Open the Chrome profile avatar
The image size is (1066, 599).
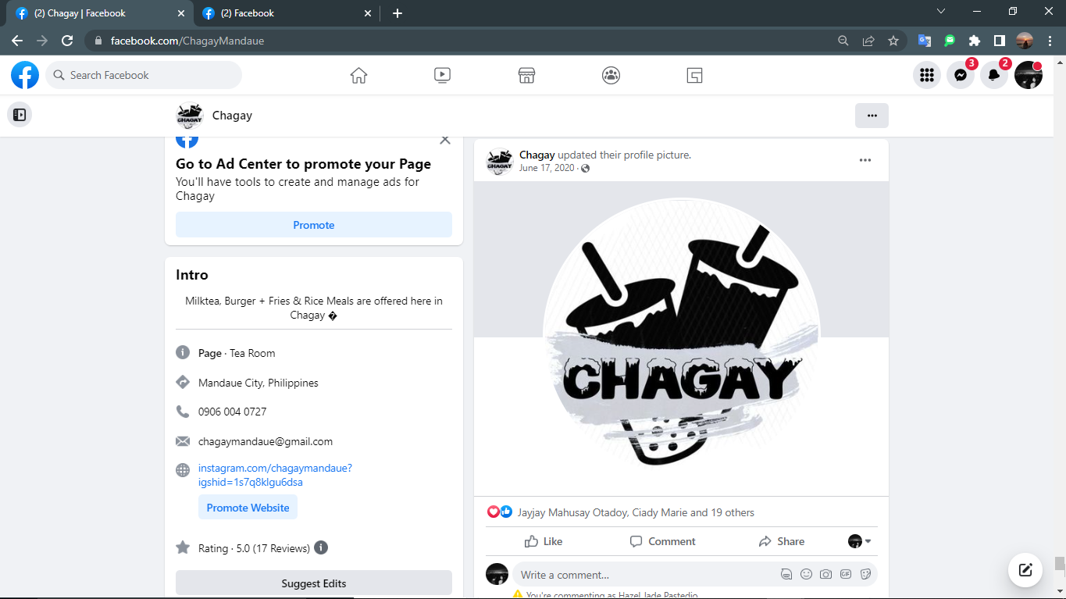pyautogui.click(x=1025, y=41)
